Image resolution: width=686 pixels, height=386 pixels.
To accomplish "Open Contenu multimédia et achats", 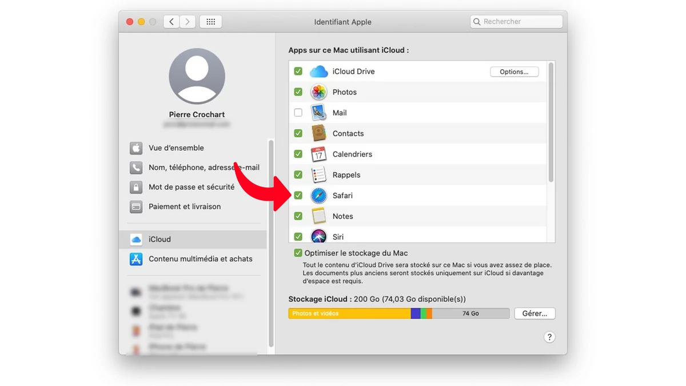I will (x=200, y=259).
